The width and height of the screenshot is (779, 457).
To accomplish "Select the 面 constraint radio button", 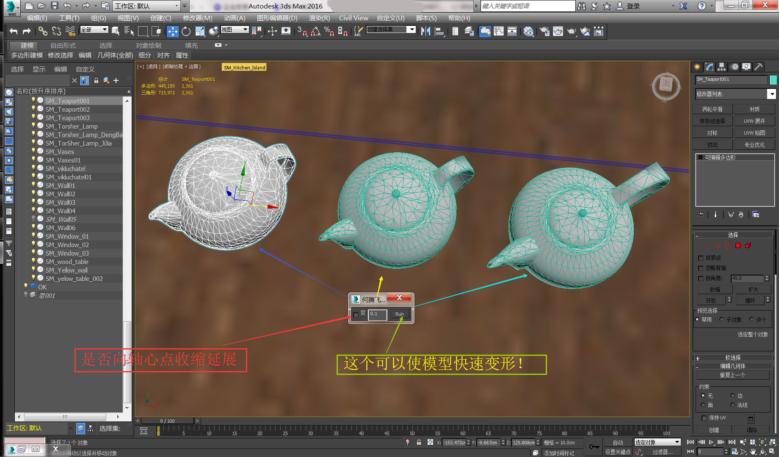I will click(703, 405).
